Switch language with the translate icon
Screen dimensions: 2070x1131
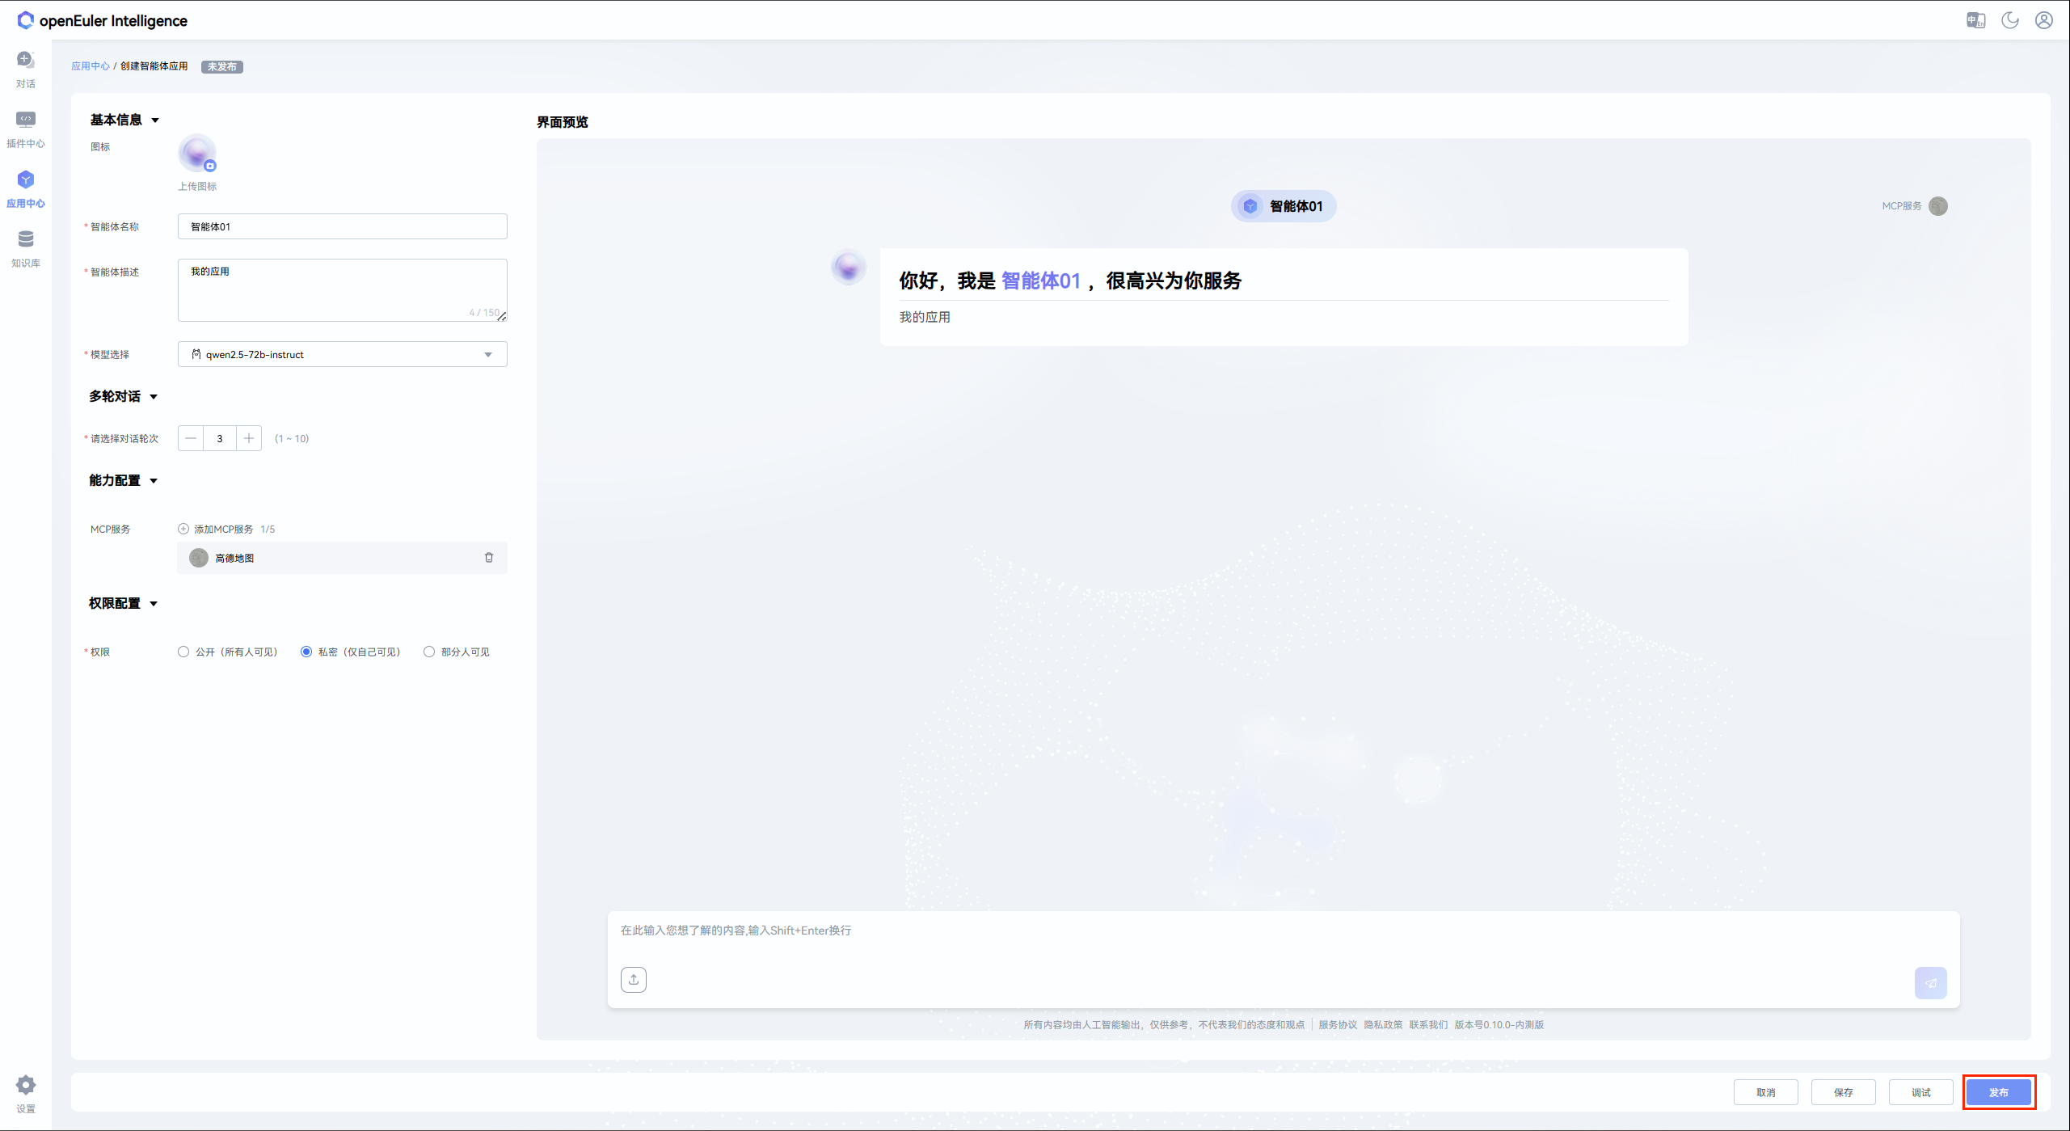(1975, 20)
